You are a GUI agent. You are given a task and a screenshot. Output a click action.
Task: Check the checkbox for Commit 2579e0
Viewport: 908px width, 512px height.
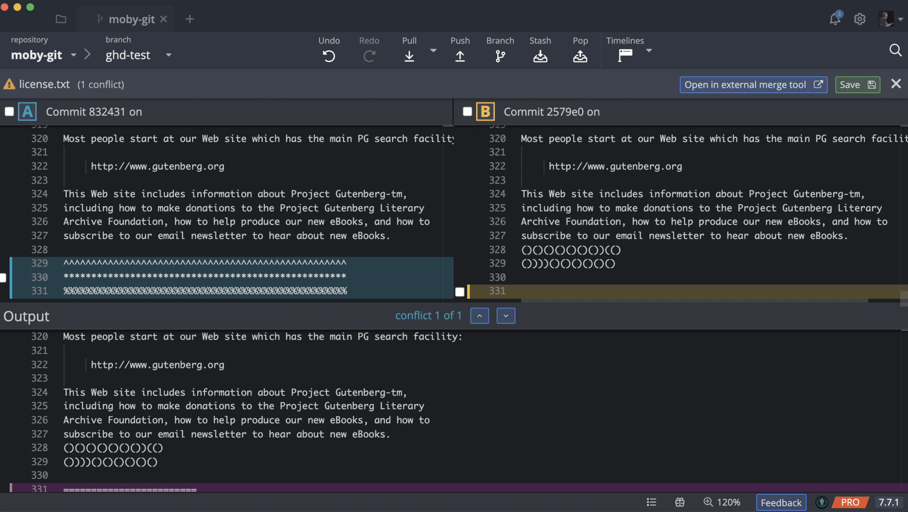(x=466, y=111)
